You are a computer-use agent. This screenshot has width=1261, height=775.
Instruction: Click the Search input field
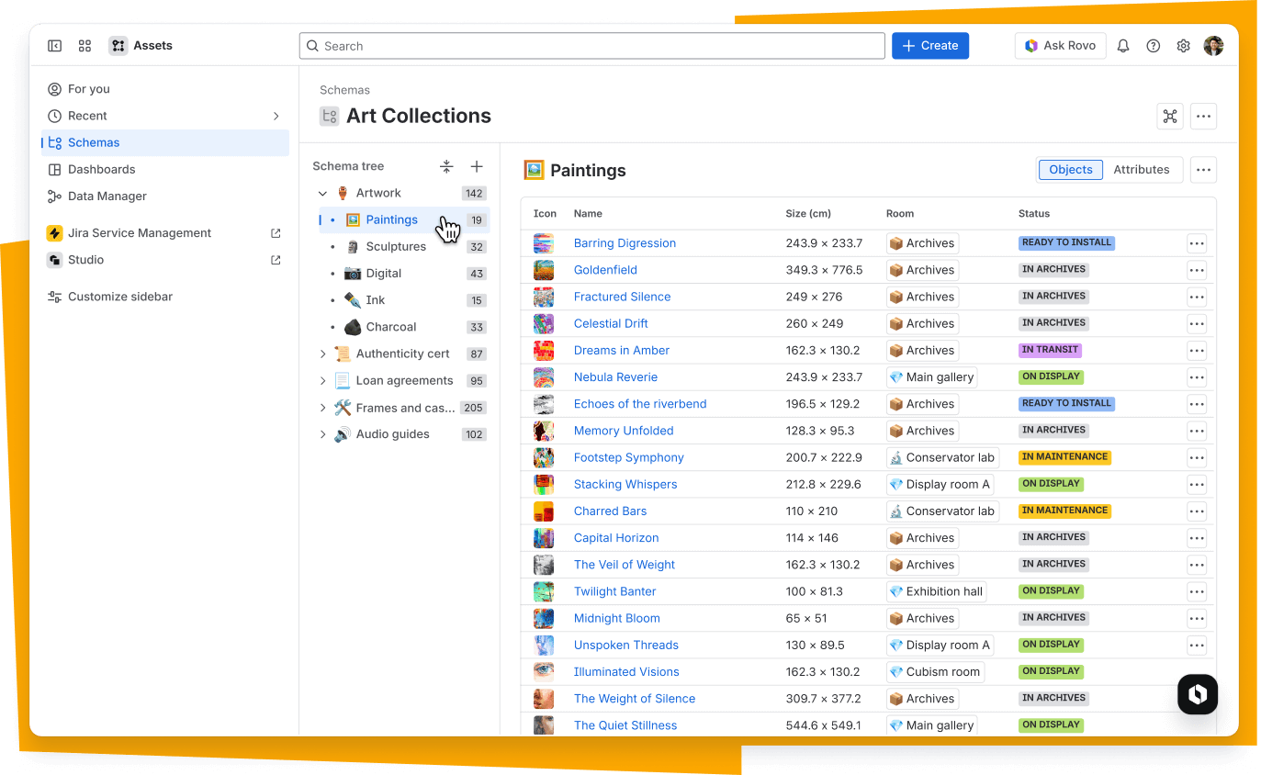(591, 46)
